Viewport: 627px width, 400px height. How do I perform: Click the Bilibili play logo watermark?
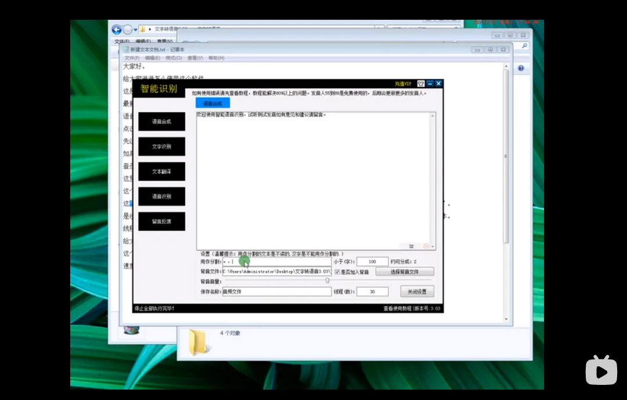point(601,370)
